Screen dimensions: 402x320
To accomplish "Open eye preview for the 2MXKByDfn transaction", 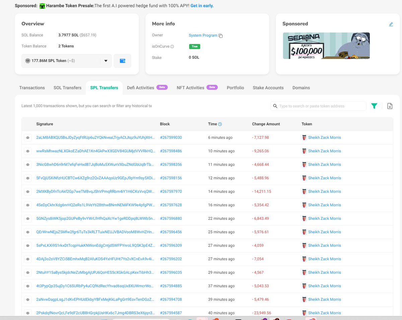I will 28,191.
